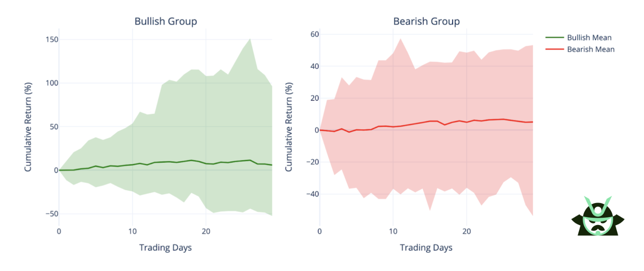644x271 pixels.
Task: Click the Bullish Group chart title
Action: [x=166, y=21]
